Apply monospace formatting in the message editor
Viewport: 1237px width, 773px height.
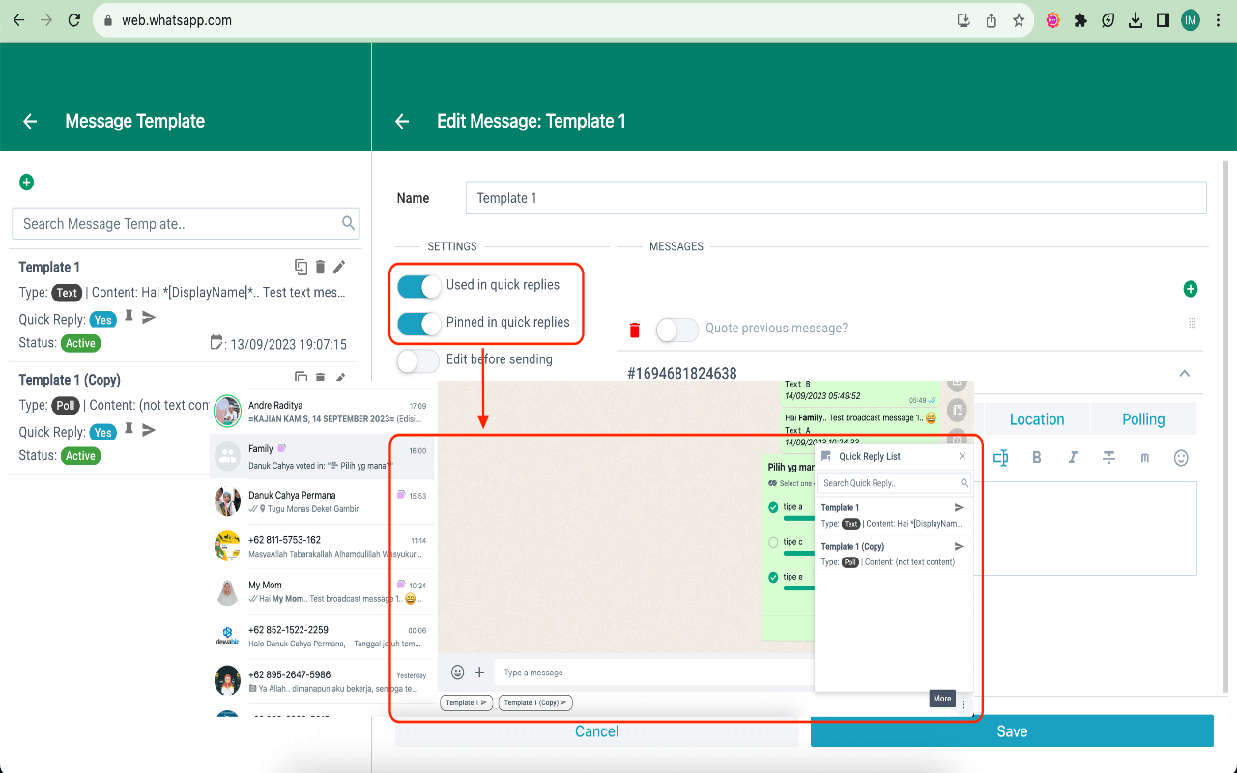click(x=1145, y=457)
